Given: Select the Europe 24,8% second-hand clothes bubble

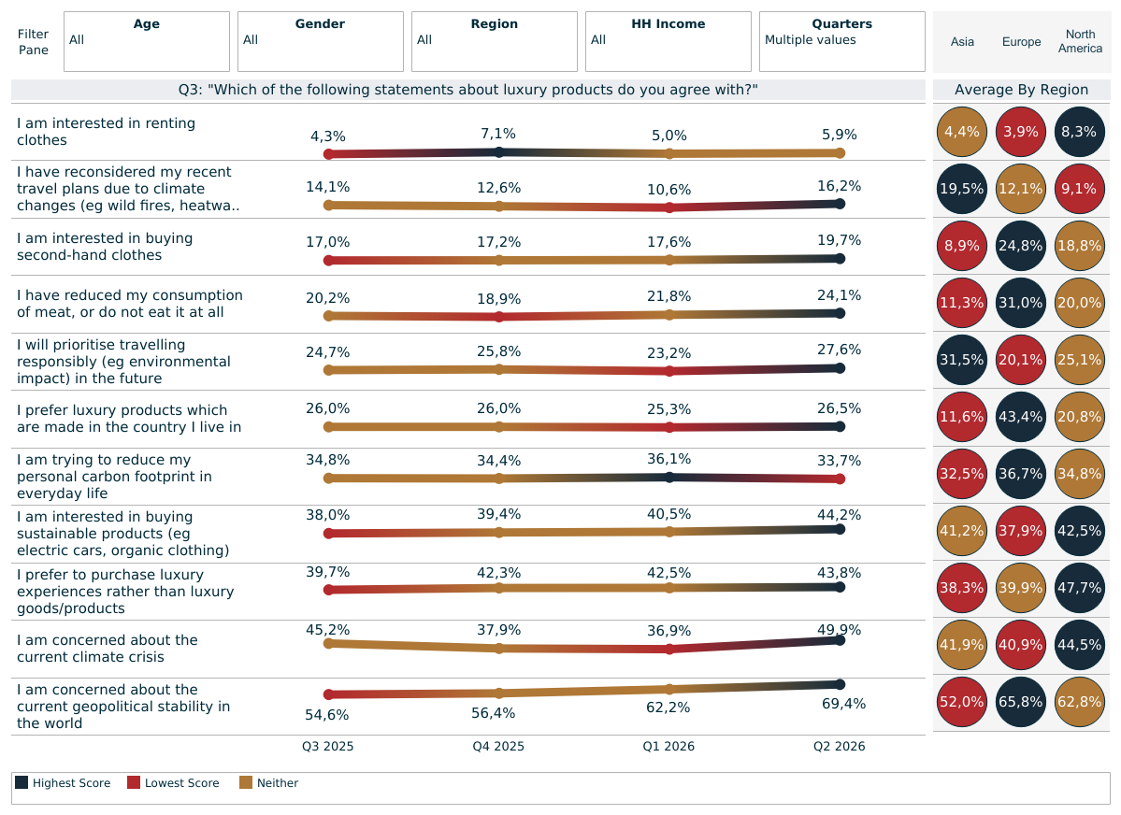Looking at the screenshot, I should click(x=1020, y=246).
